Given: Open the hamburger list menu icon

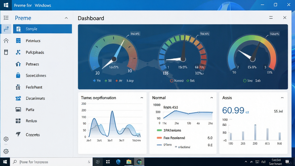Looking at the screenshot, I should tap(6, 18).
